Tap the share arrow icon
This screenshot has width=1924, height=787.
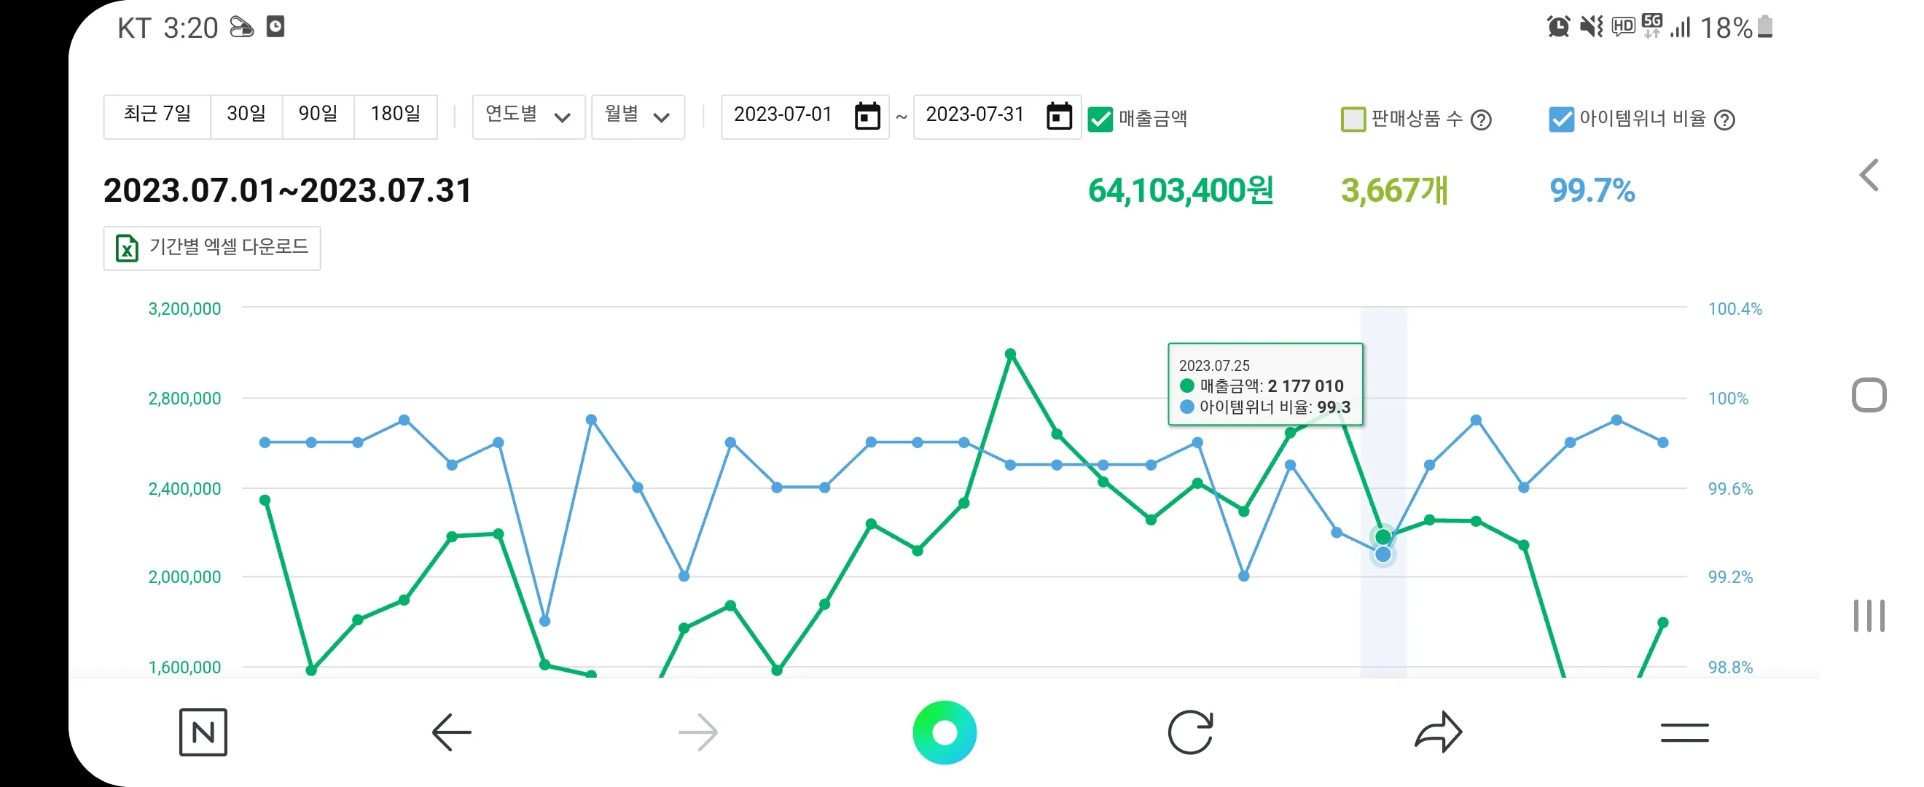point(1438,732)
